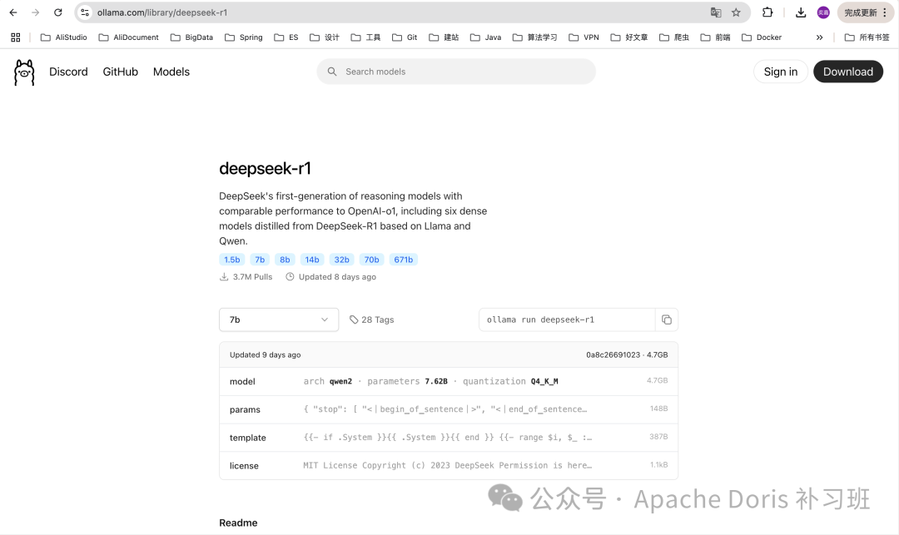Select the 32b size tag

[x=342, y=260]
